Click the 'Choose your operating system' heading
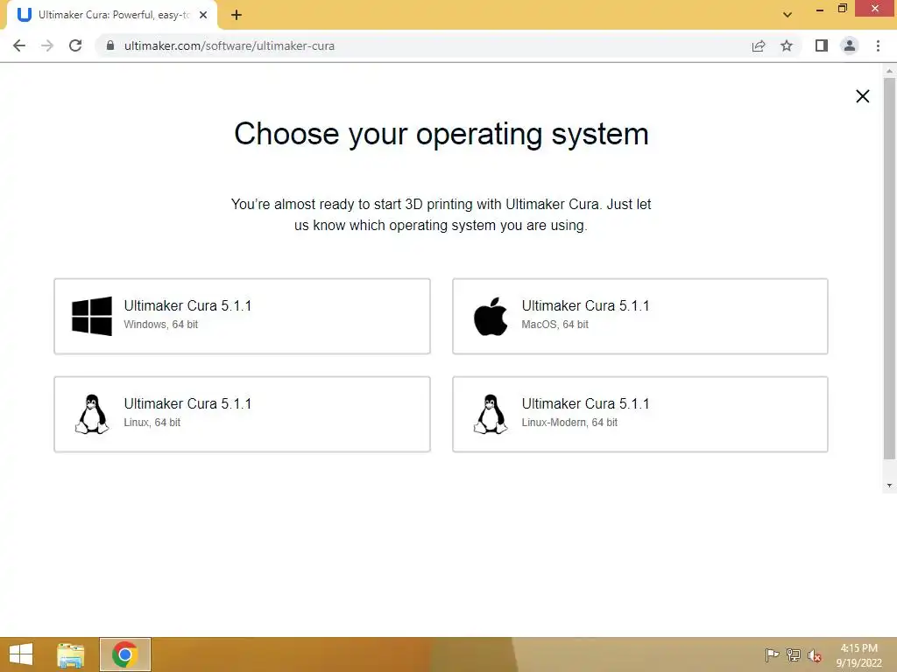Image resolution: width=897 pixels, height=672 pixels. [441, 134]
